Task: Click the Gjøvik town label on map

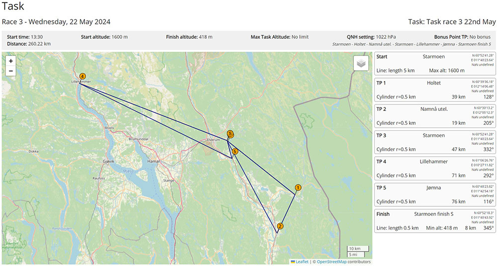Action: tap(107, 162)
